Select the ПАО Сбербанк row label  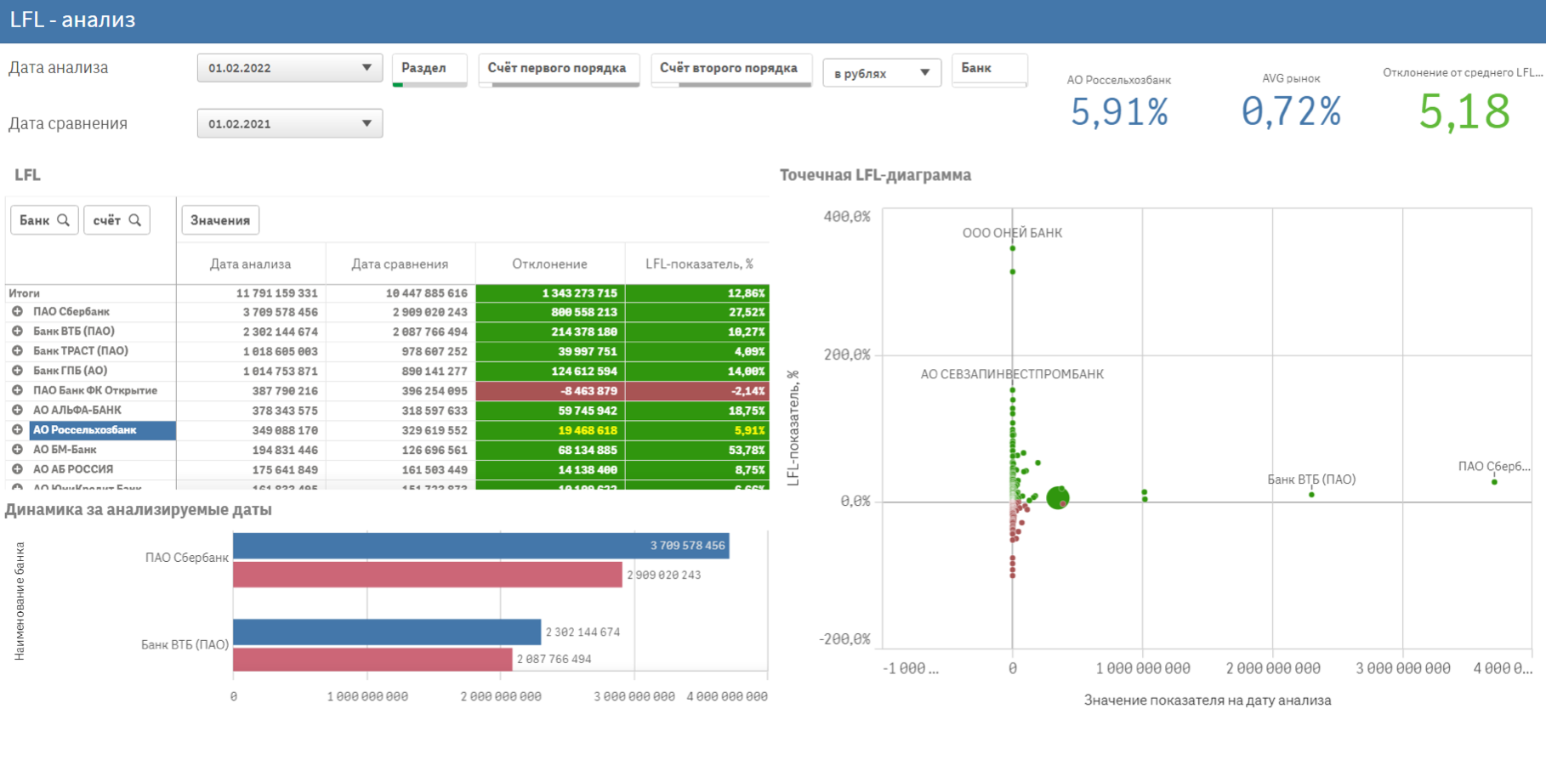pos(71,312)
